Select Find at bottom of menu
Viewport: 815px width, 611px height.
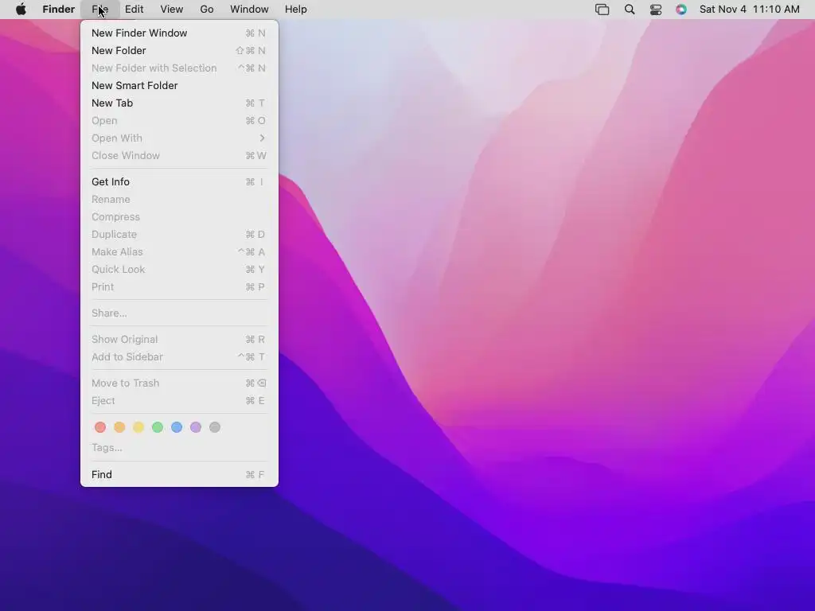[179, 474]
